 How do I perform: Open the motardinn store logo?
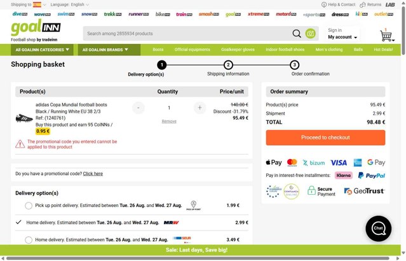(x=286, y=14)
